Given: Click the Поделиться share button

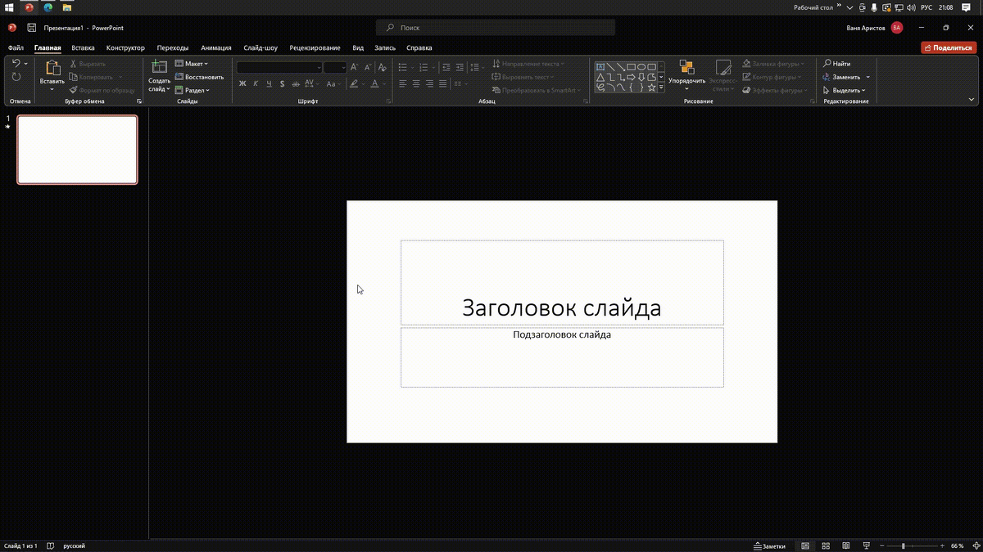Looking at the screenshot, I should tap(949, 47).
